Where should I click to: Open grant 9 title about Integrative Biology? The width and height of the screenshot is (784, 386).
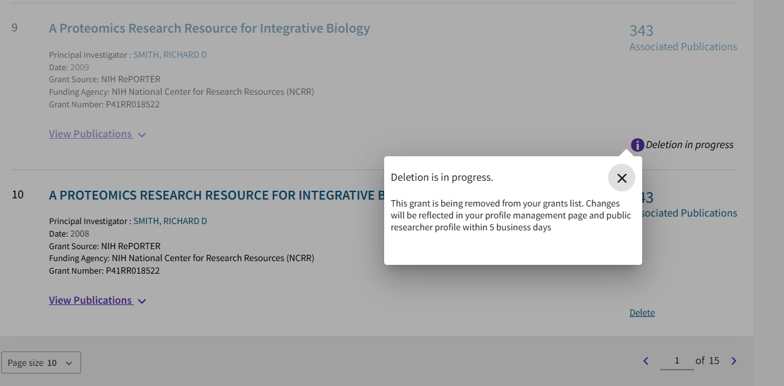click(209, 29)
